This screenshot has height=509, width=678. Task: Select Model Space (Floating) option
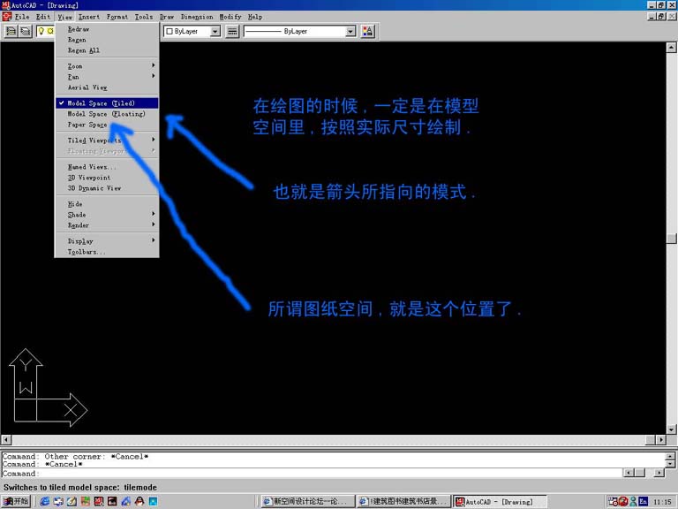(107, 114)
